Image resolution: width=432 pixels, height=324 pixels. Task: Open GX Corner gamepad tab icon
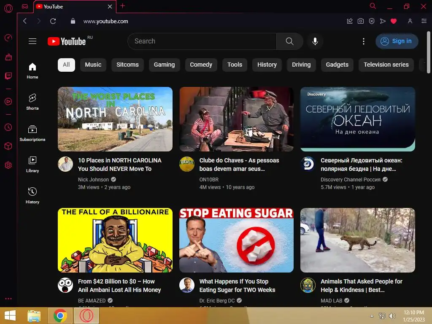tap(25, 6)
